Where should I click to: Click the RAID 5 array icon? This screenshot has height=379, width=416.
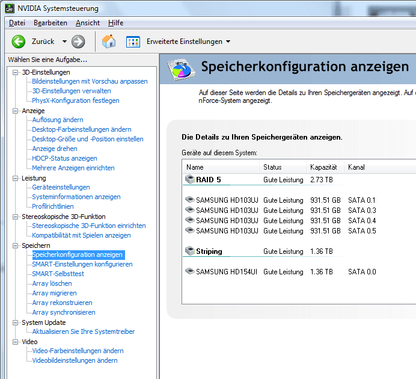point(190,179)
